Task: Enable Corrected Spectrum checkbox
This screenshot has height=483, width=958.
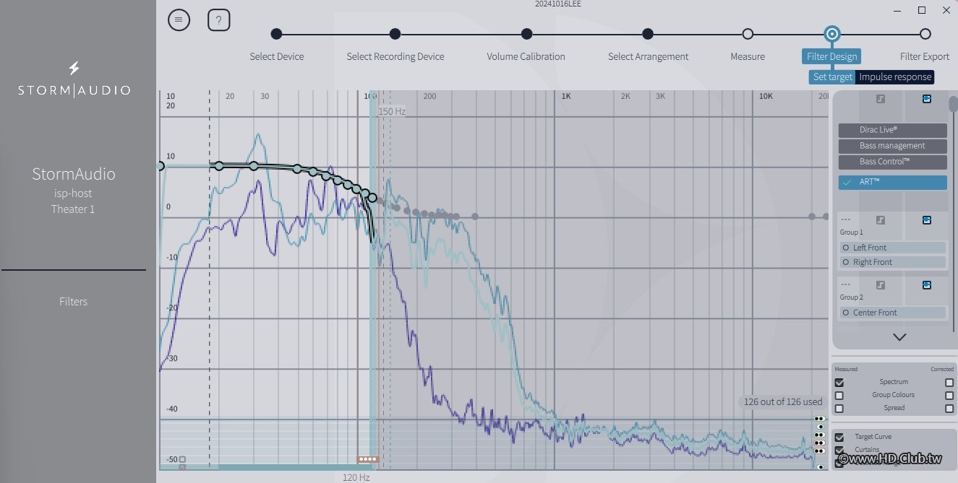Action: (949, 383)
